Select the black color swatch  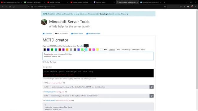click(x=45, y=50)
